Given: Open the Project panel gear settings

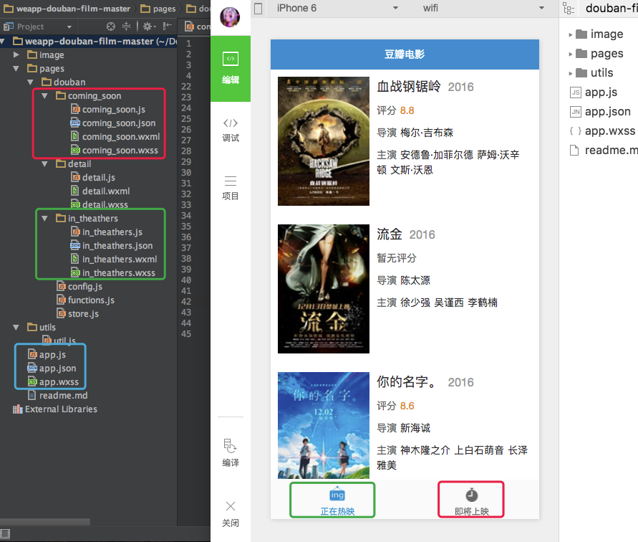Looking at the screenshot, I should tap(148, 27).
